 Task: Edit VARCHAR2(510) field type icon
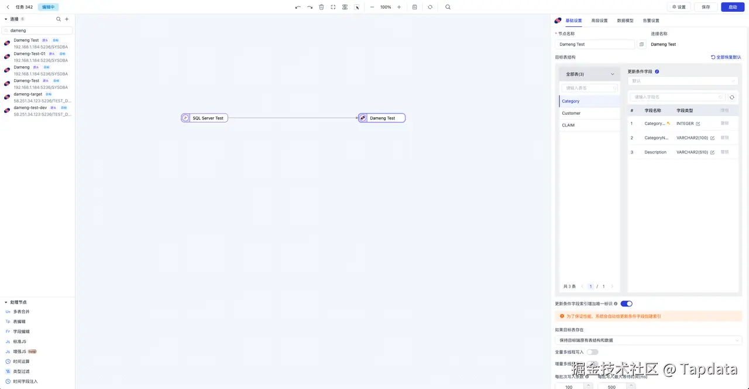pos(712,152)
